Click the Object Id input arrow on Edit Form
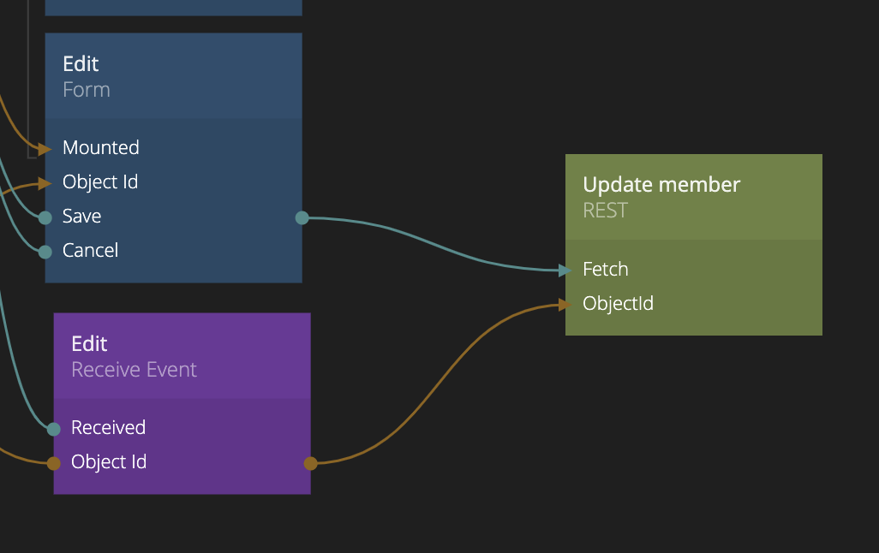 point(45,183)
